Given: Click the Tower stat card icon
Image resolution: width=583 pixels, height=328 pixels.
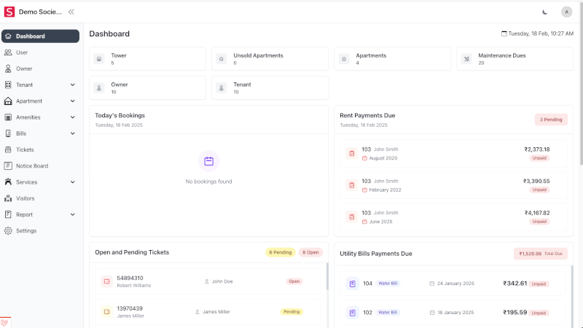Looking at the screenshot, I should [x=98, y=59].
